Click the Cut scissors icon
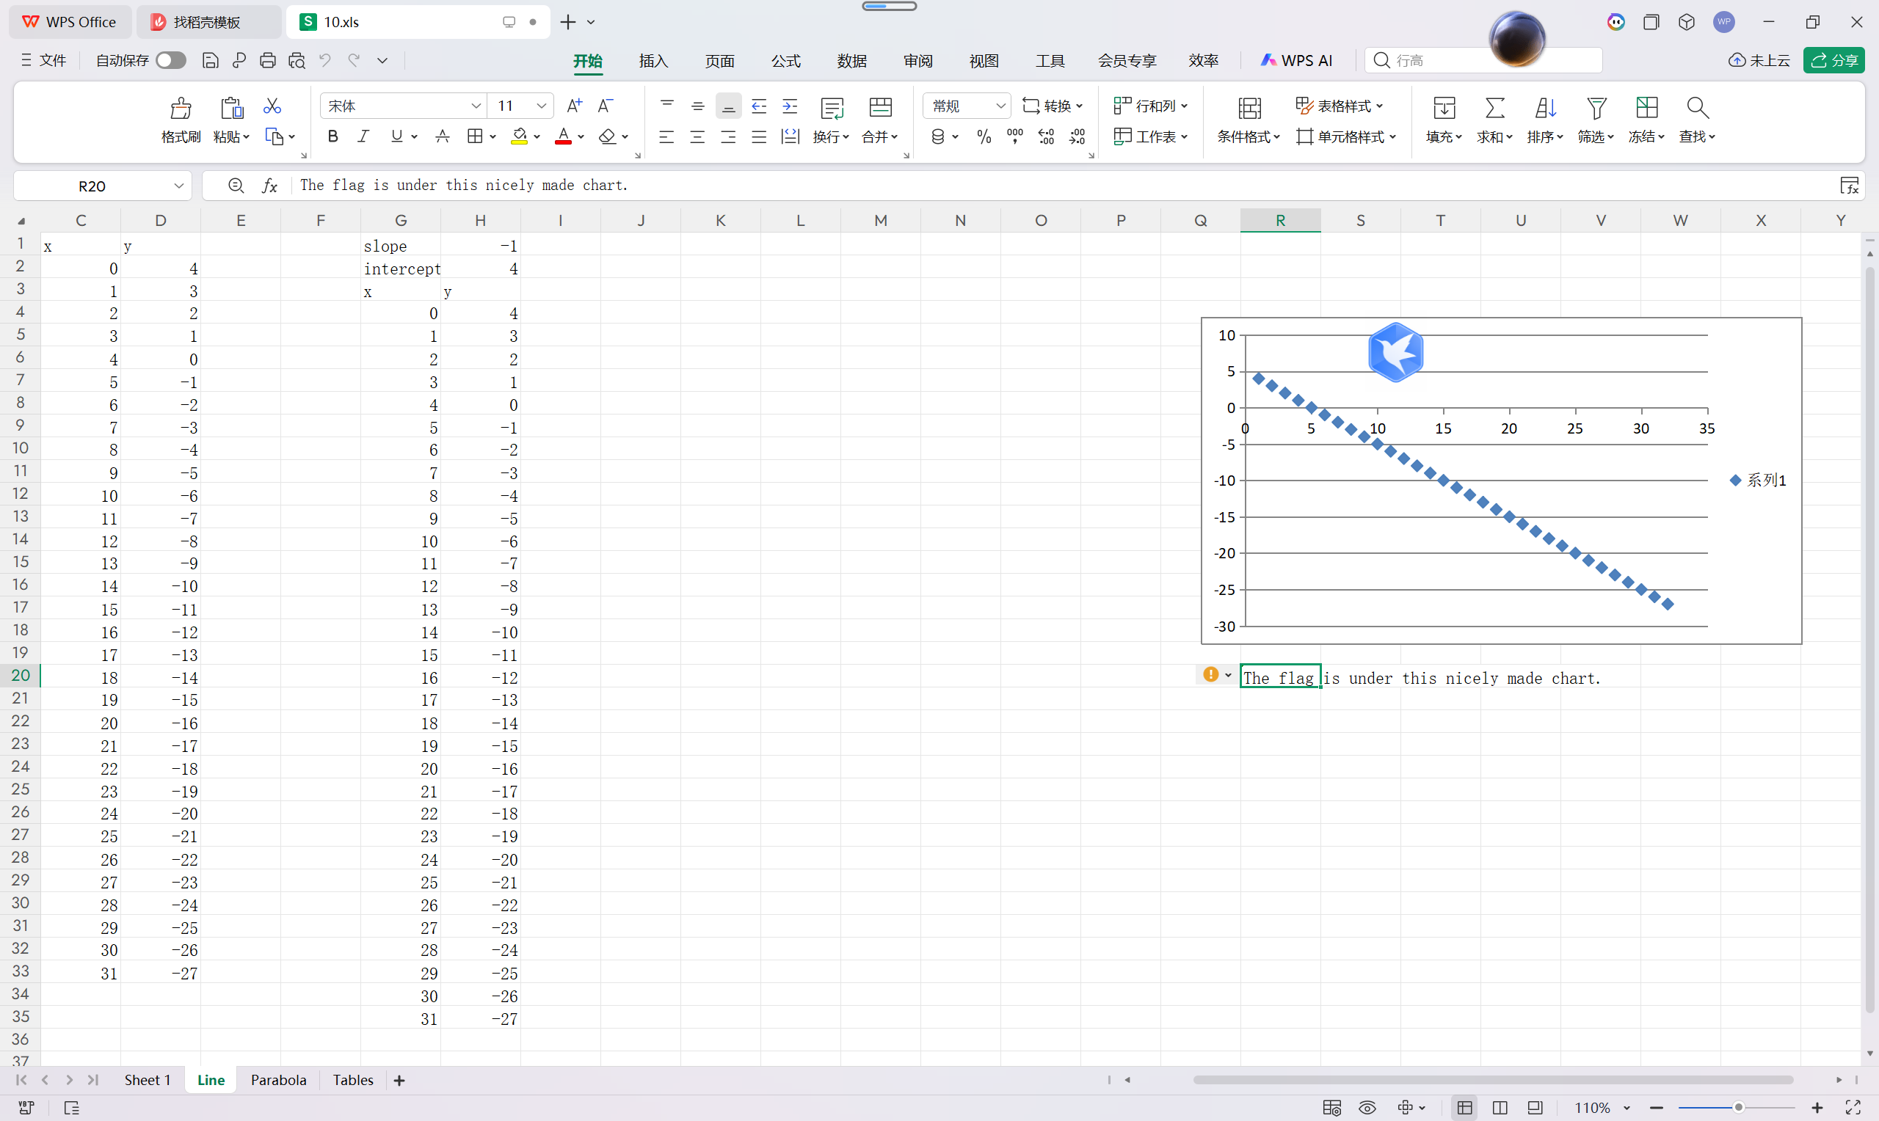This screenshot has height=1121, width=1879. point(272,106)
